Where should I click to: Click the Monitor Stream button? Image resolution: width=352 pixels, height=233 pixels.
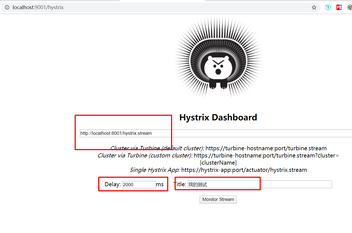(x=218, y=200)
